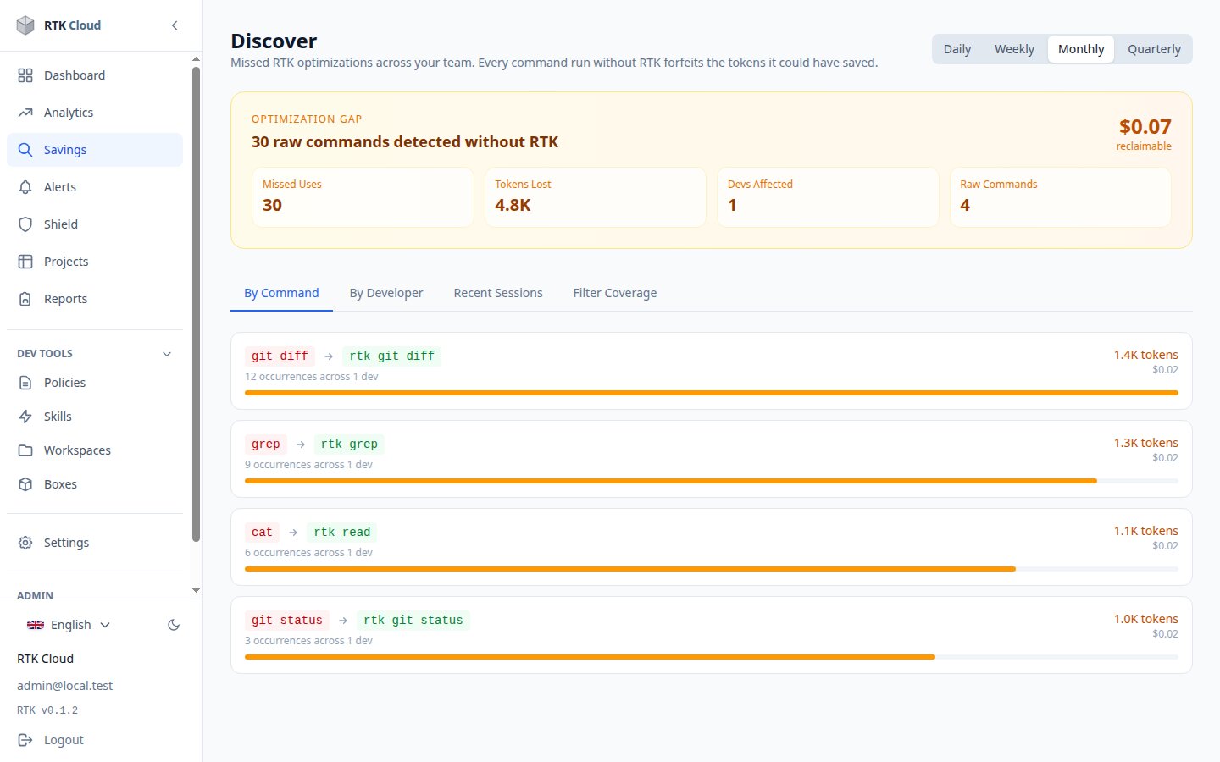Open the Alerts page

95,187
